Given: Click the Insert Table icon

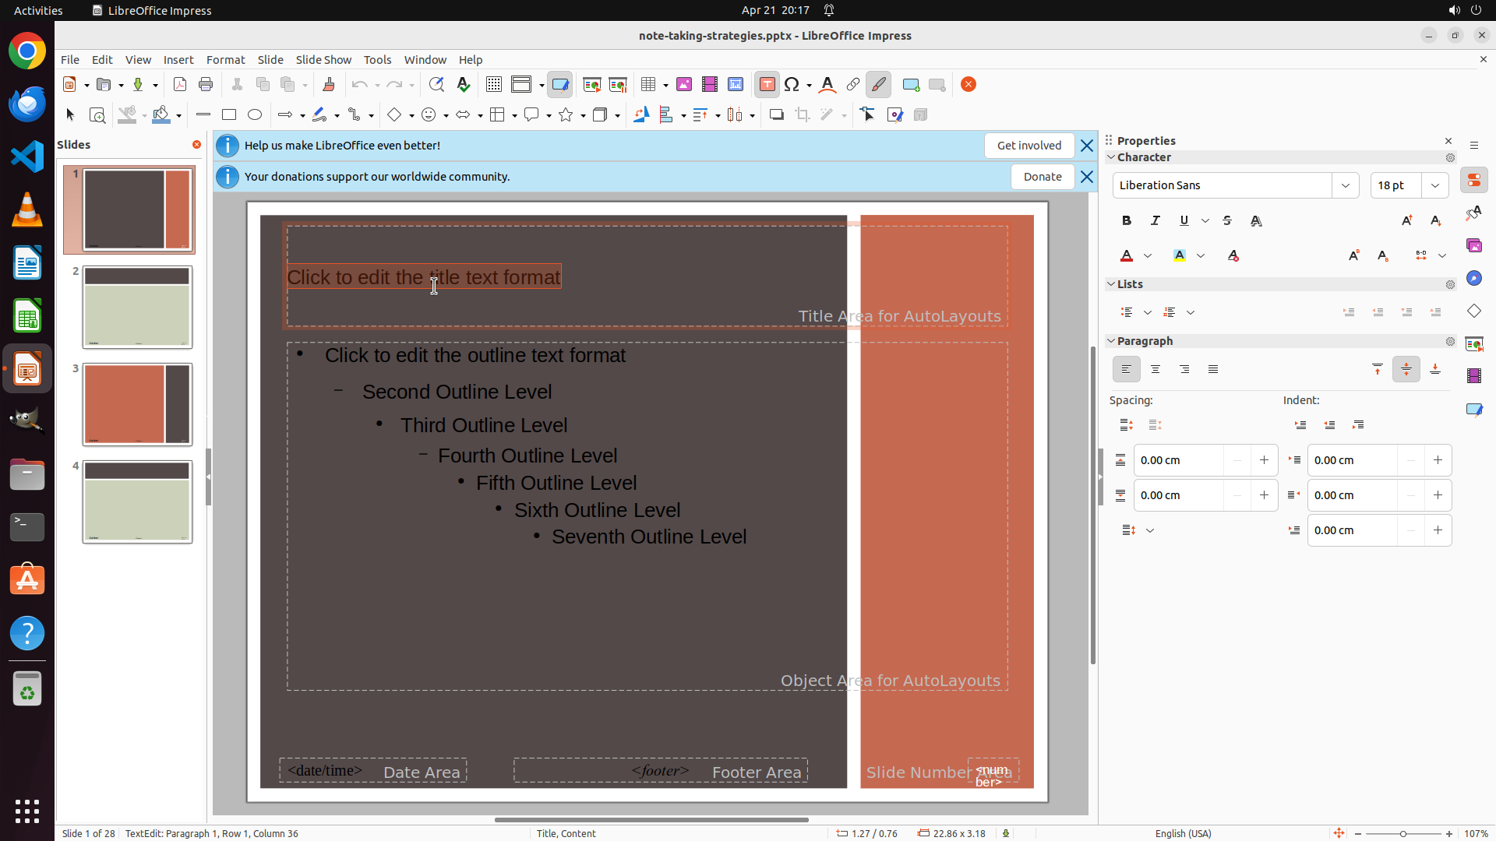Looking at the screenshot, I should (x=648, y=85).
